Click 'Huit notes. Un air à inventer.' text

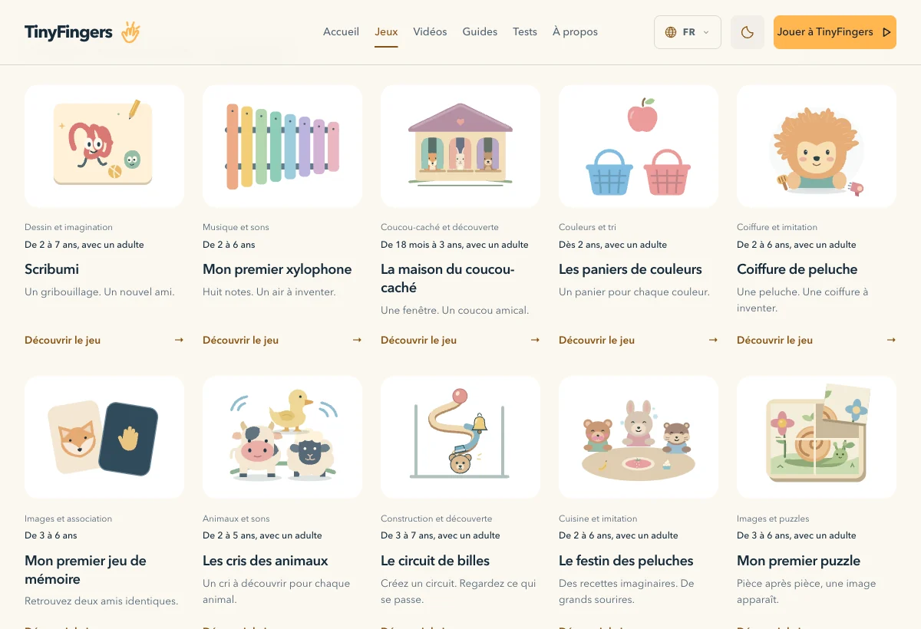pyautogui.click(x=269, y=291)
